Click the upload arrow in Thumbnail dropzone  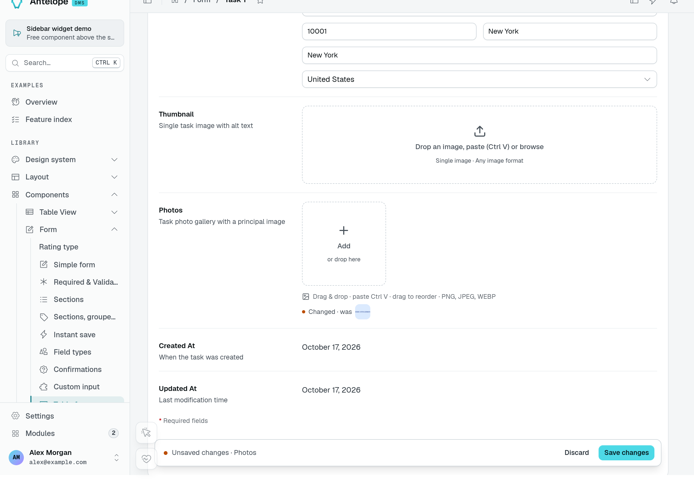pos(479,131)
